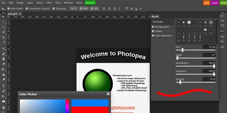The image size is (227, 113).
Task: Open the Filter menu
Action: [x=49, y=3]
